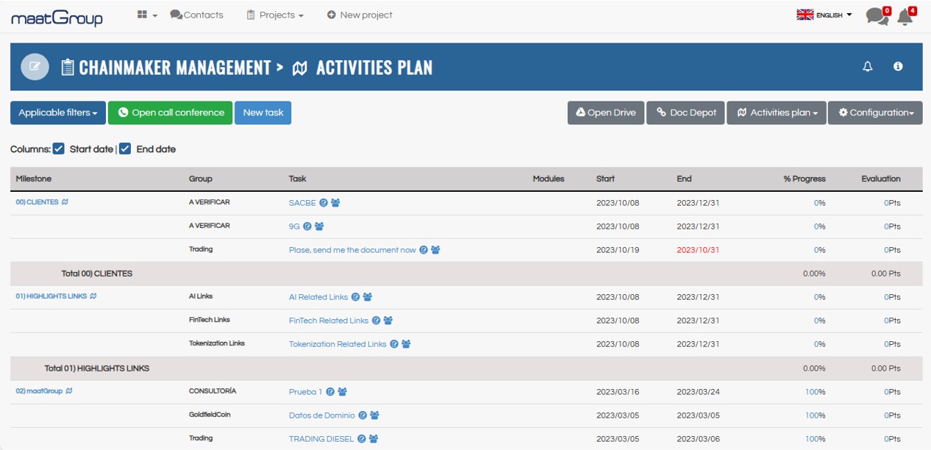Click the chat messages icon in header
The image size is (931, 450).
click(876, 16)
